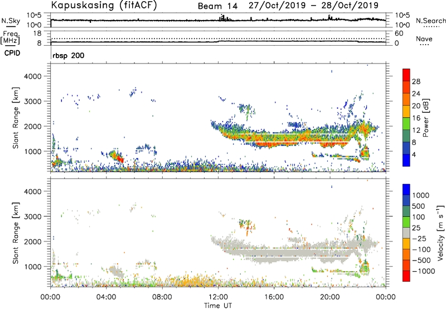Click the '08:00' time axis tick label
The image size is (446, 309).
click(x=162, y=297)
